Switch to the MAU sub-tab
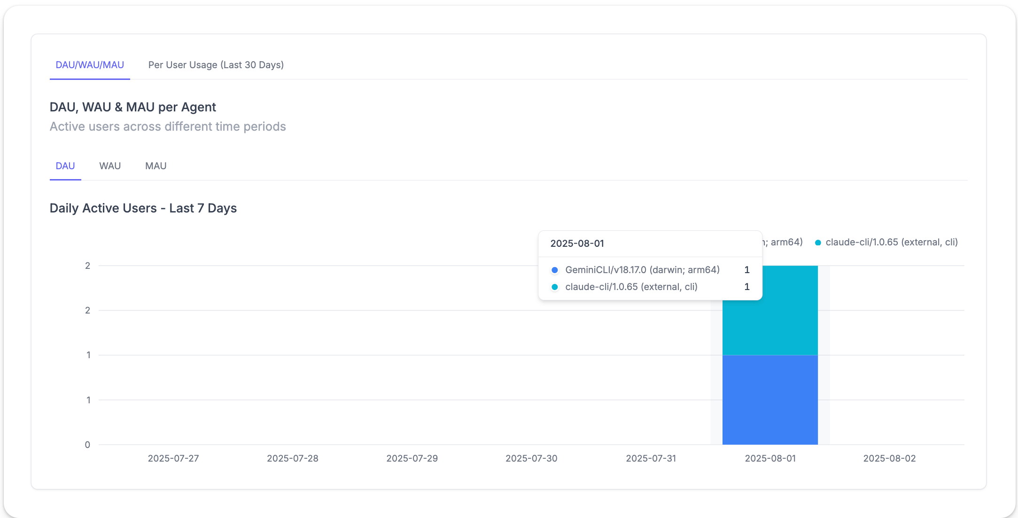This screenshot has height=518, width=1018. 155,166
